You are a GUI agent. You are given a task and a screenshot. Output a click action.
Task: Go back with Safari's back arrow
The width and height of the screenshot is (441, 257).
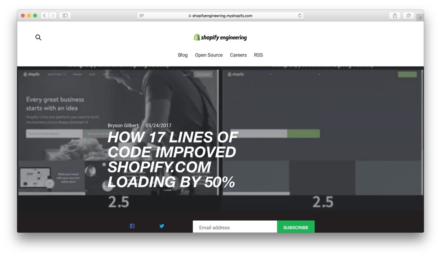click(x=44, y=15)
